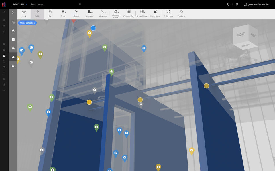This screenshot has height=171, width=275.
Task: Select the blue circle issue marker
Action: pos(93,28)
